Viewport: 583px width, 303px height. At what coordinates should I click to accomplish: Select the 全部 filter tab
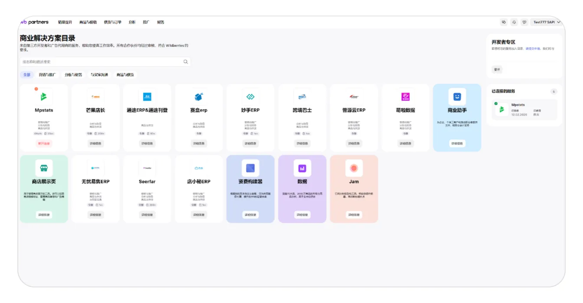coord(27,75)
